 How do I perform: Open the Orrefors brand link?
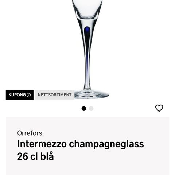pos(30,133)
